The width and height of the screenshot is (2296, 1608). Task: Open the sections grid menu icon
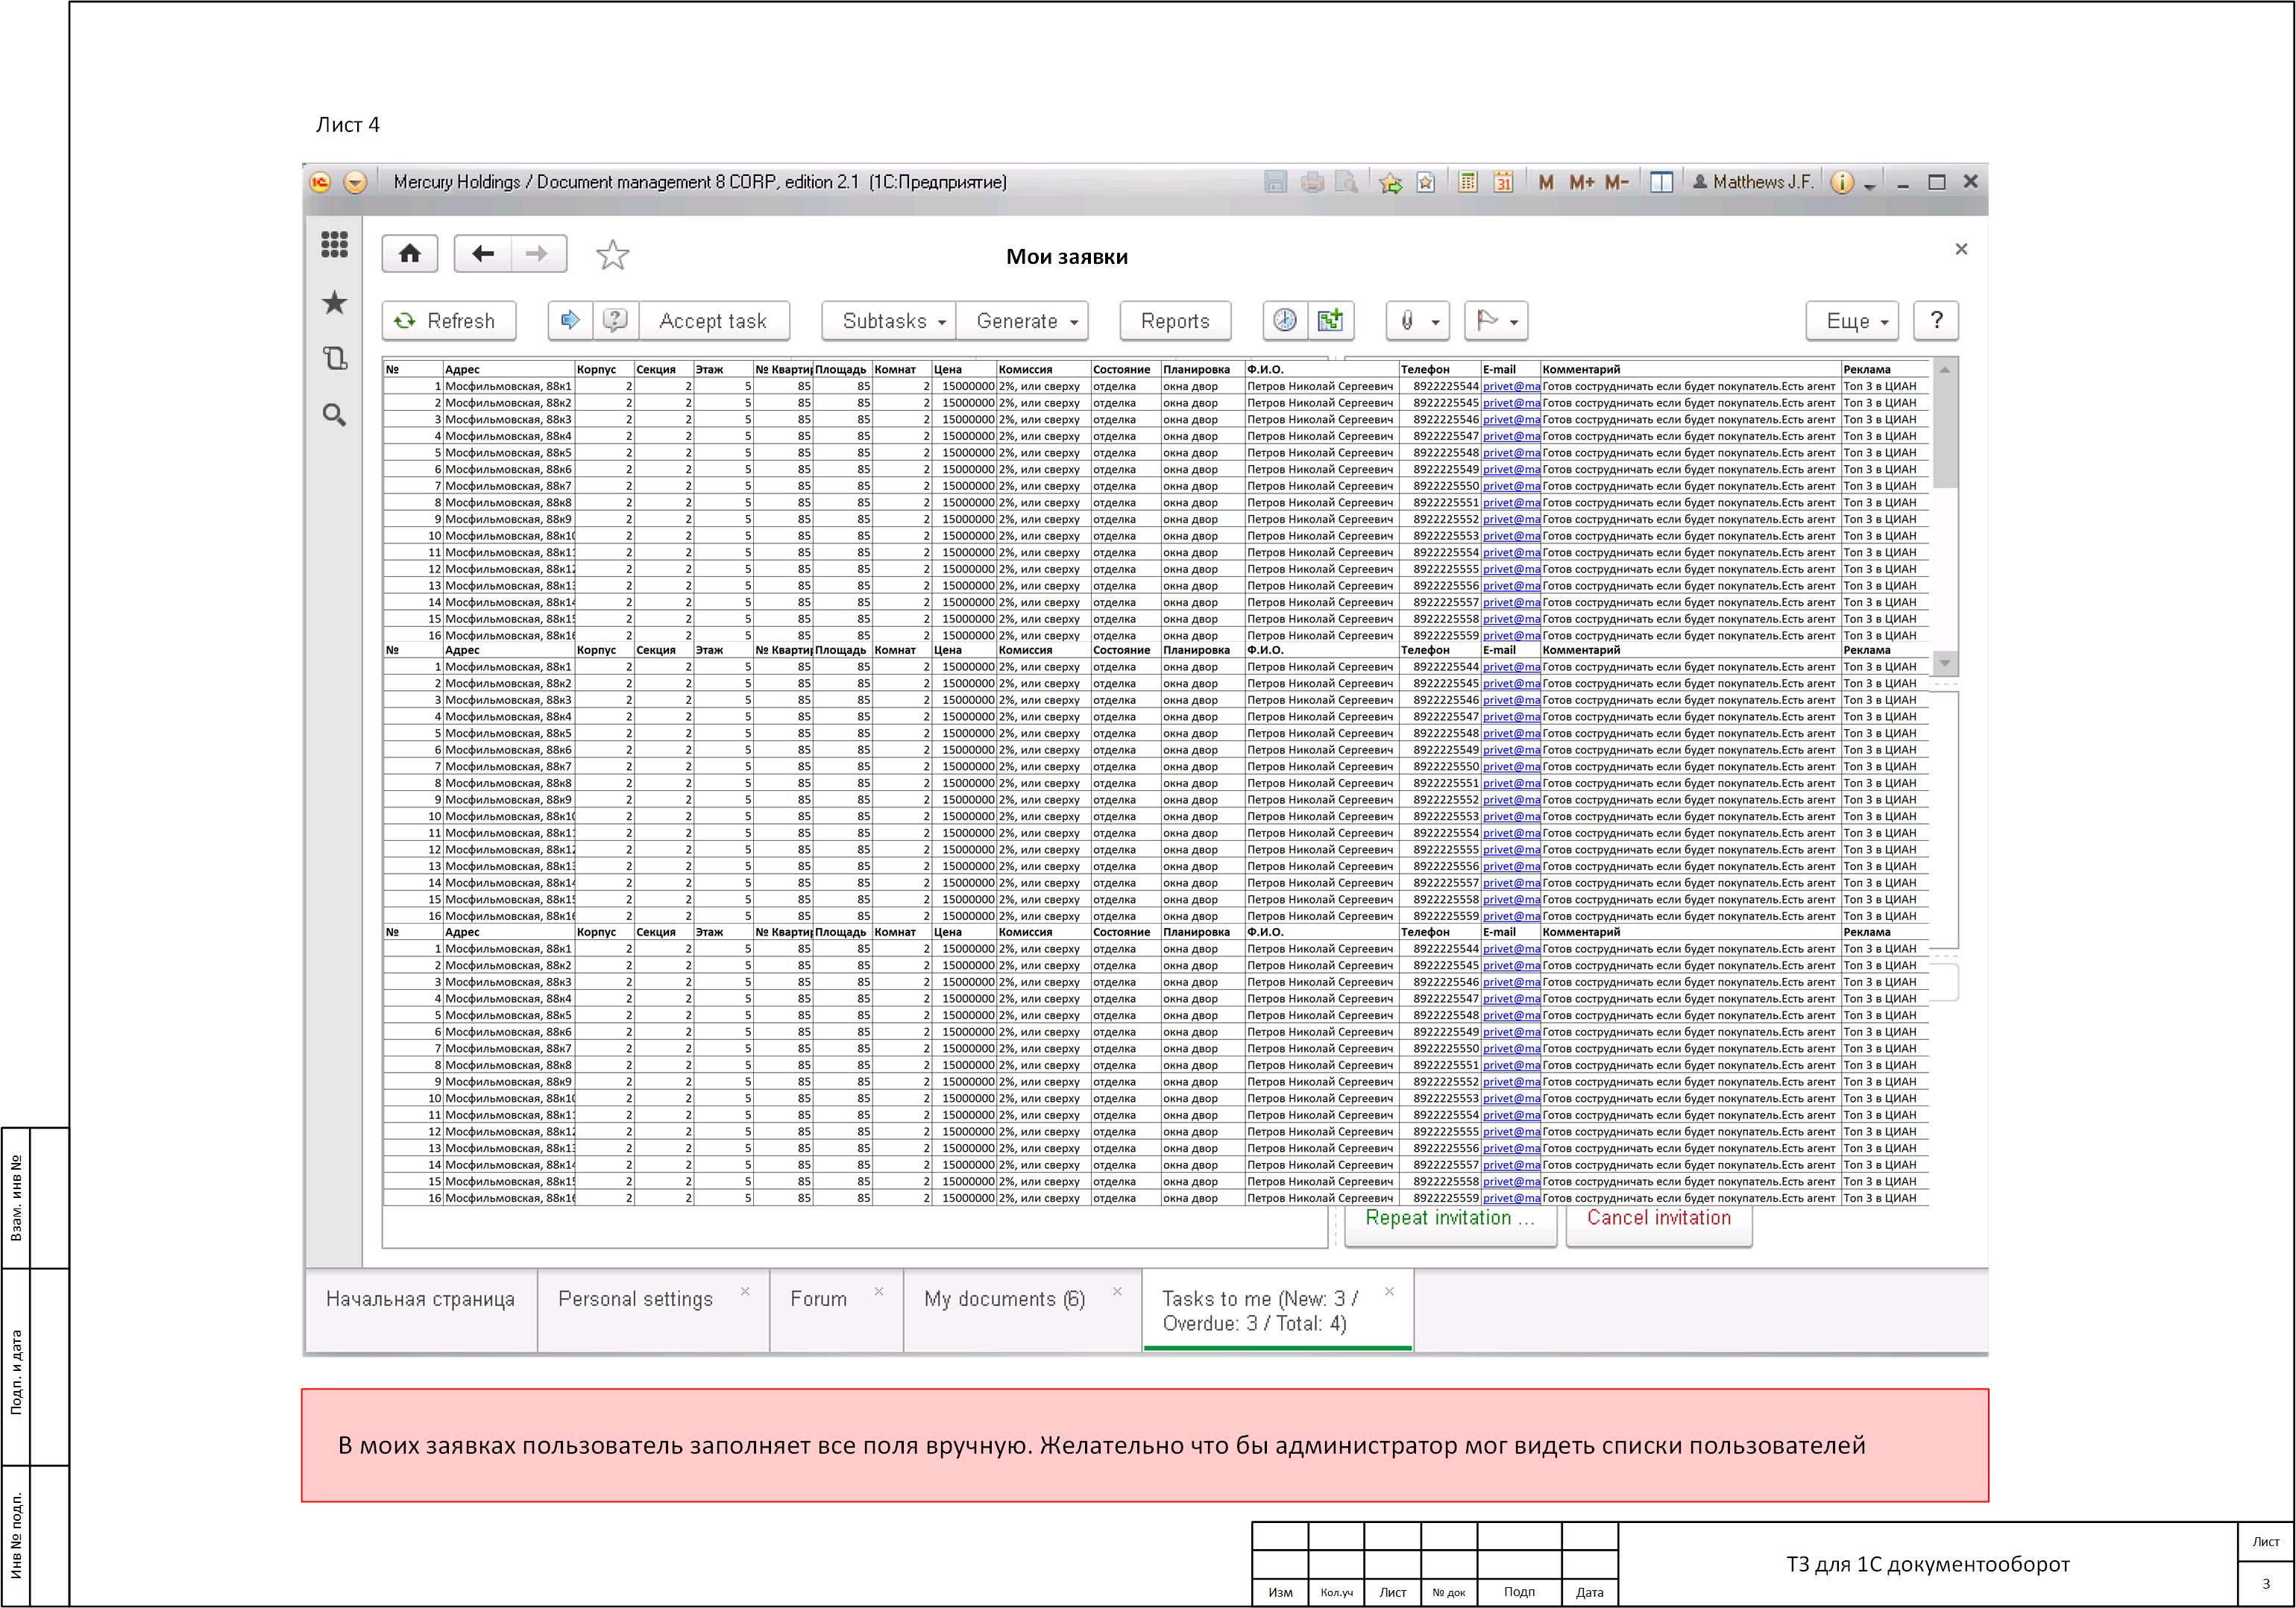pyautogui.click(x=334, y=244)
